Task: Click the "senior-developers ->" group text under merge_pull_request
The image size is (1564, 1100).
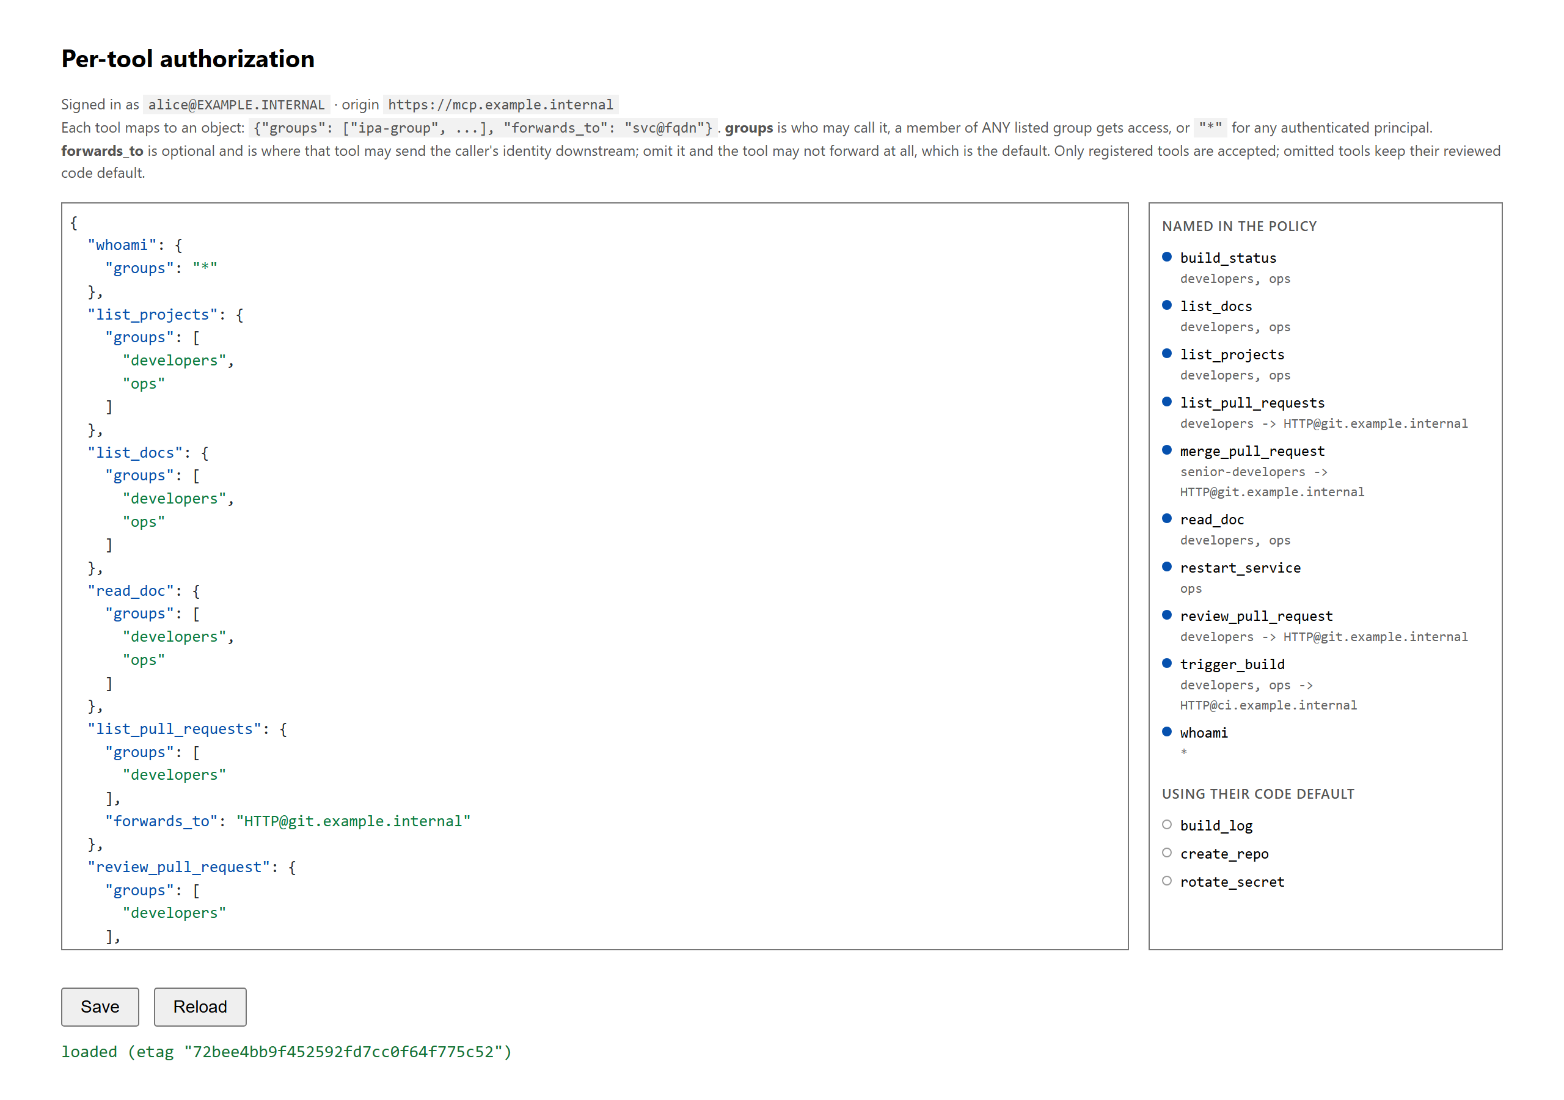Action: click(x=1254, y=472)
